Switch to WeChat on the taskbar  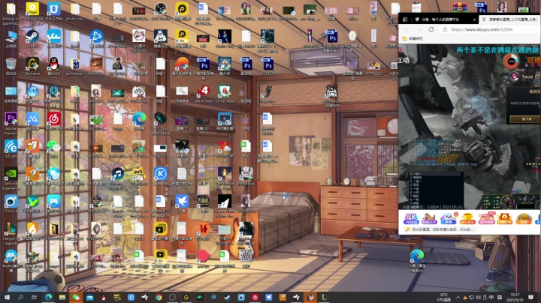(76, 297)
